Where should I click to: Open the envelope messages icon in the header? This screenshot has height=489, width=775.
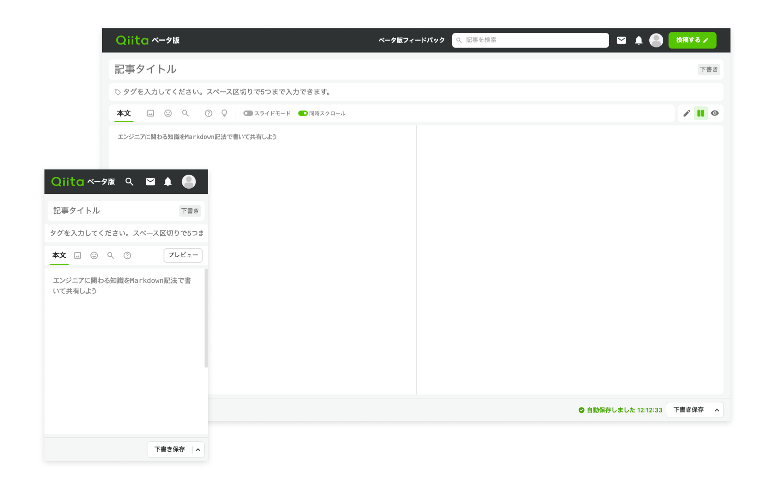pyautogui.click(x=621, y=40)
